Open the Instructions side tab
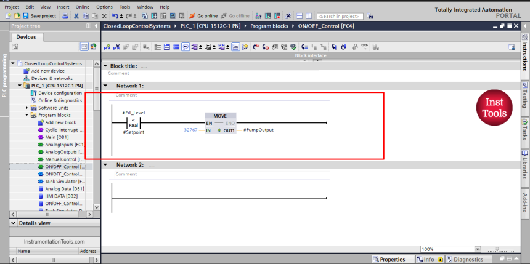 click(525, 56)
